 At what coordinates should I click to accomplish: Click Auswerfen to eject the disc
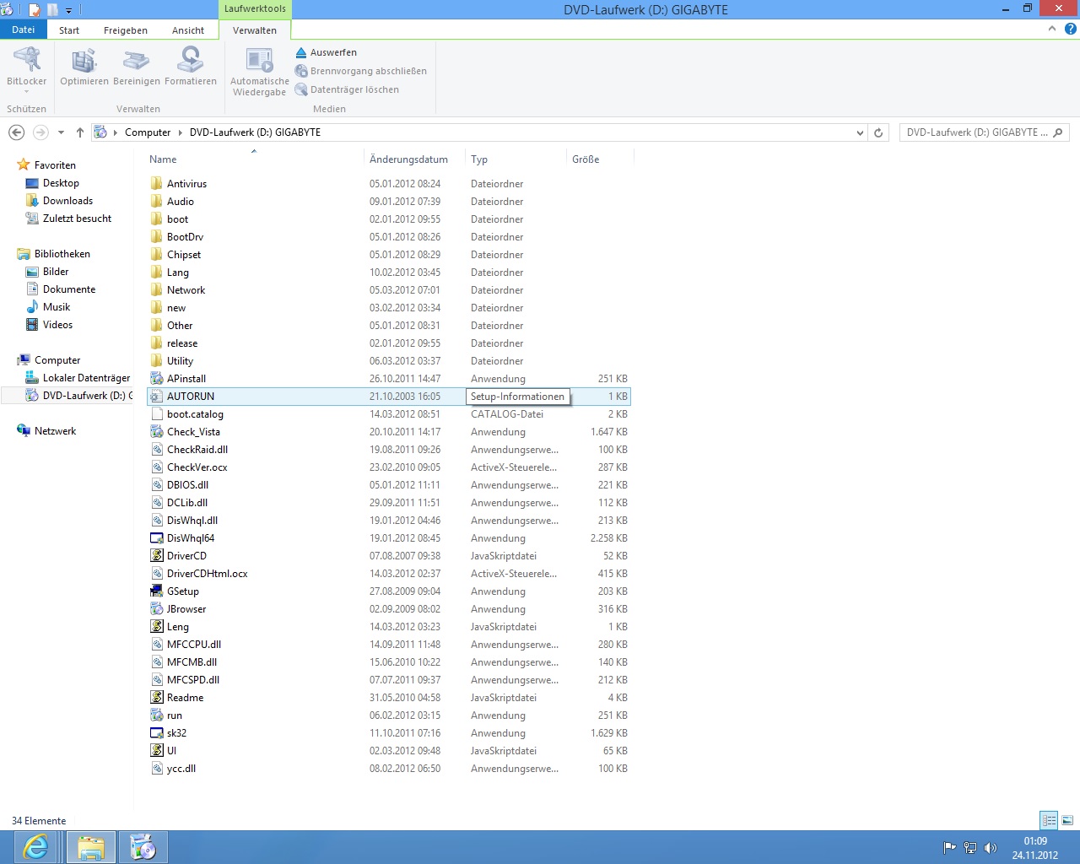pos(326,52)
